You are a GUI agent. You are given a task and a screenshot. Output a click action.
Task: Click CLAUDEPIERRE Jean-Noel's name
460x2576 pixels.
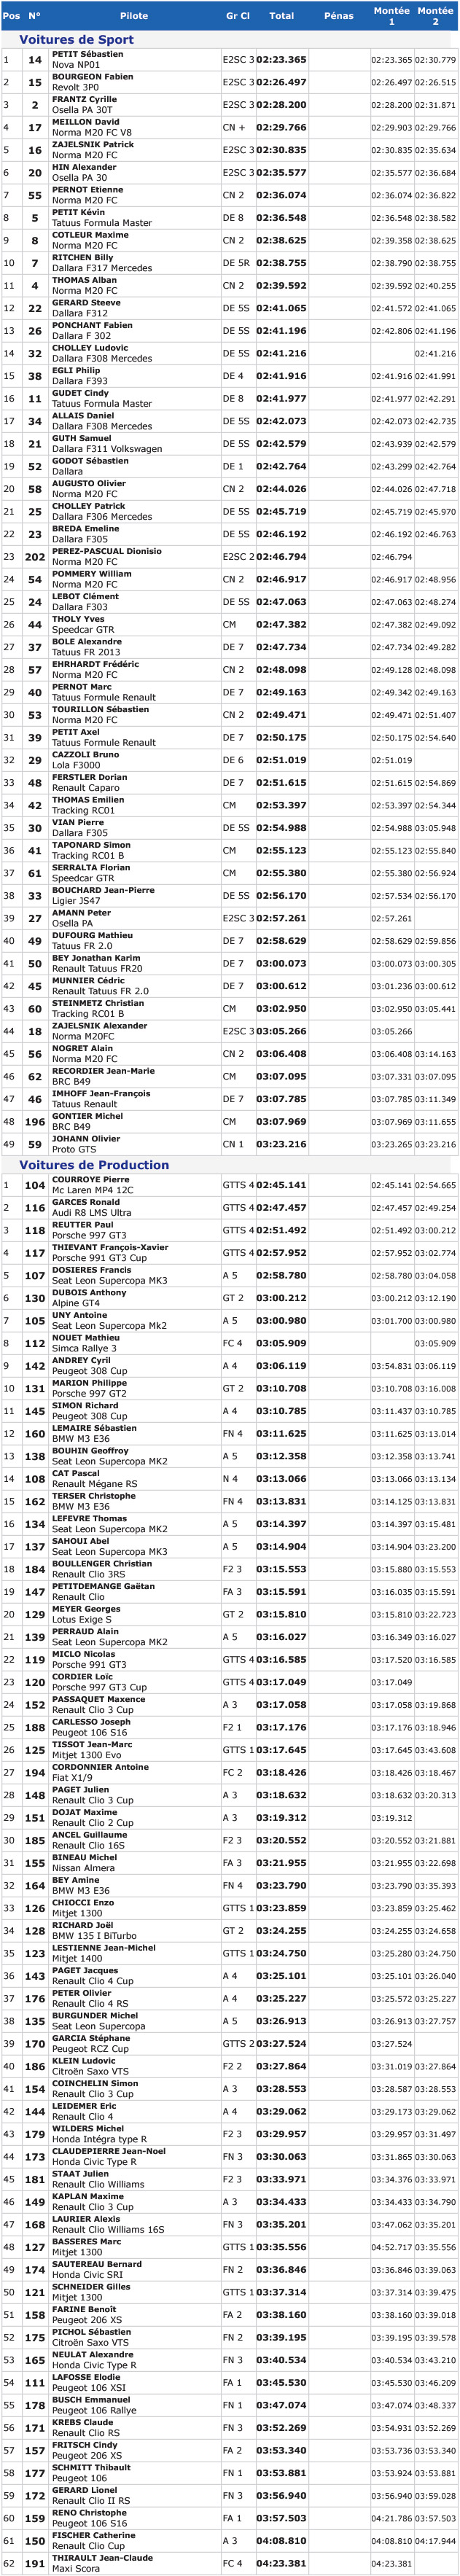click(x=109, y=2152)
